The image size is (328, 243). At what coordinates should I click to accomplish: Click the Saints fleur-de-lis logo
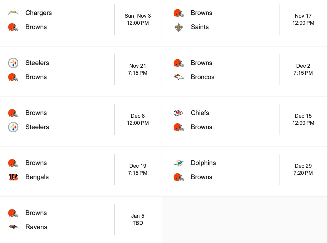[x=179, y=27]
